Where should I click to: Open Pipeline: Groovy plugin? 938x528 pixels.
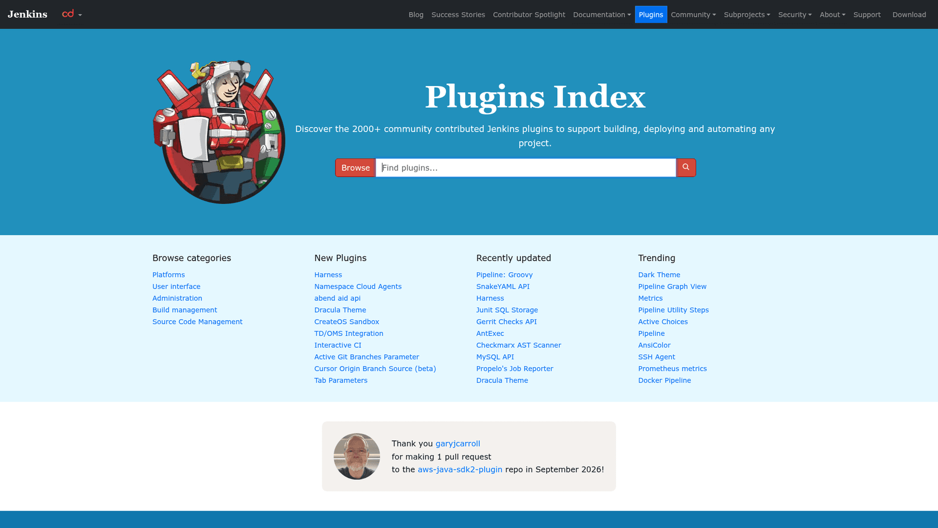pos(504,275)
